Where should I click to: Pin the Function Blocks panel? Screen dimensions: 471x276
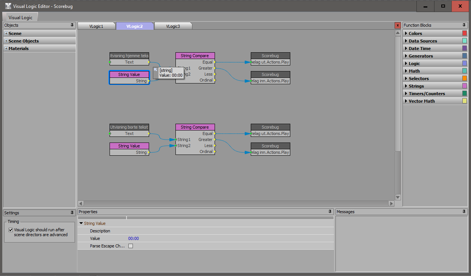tap(464, 25)
